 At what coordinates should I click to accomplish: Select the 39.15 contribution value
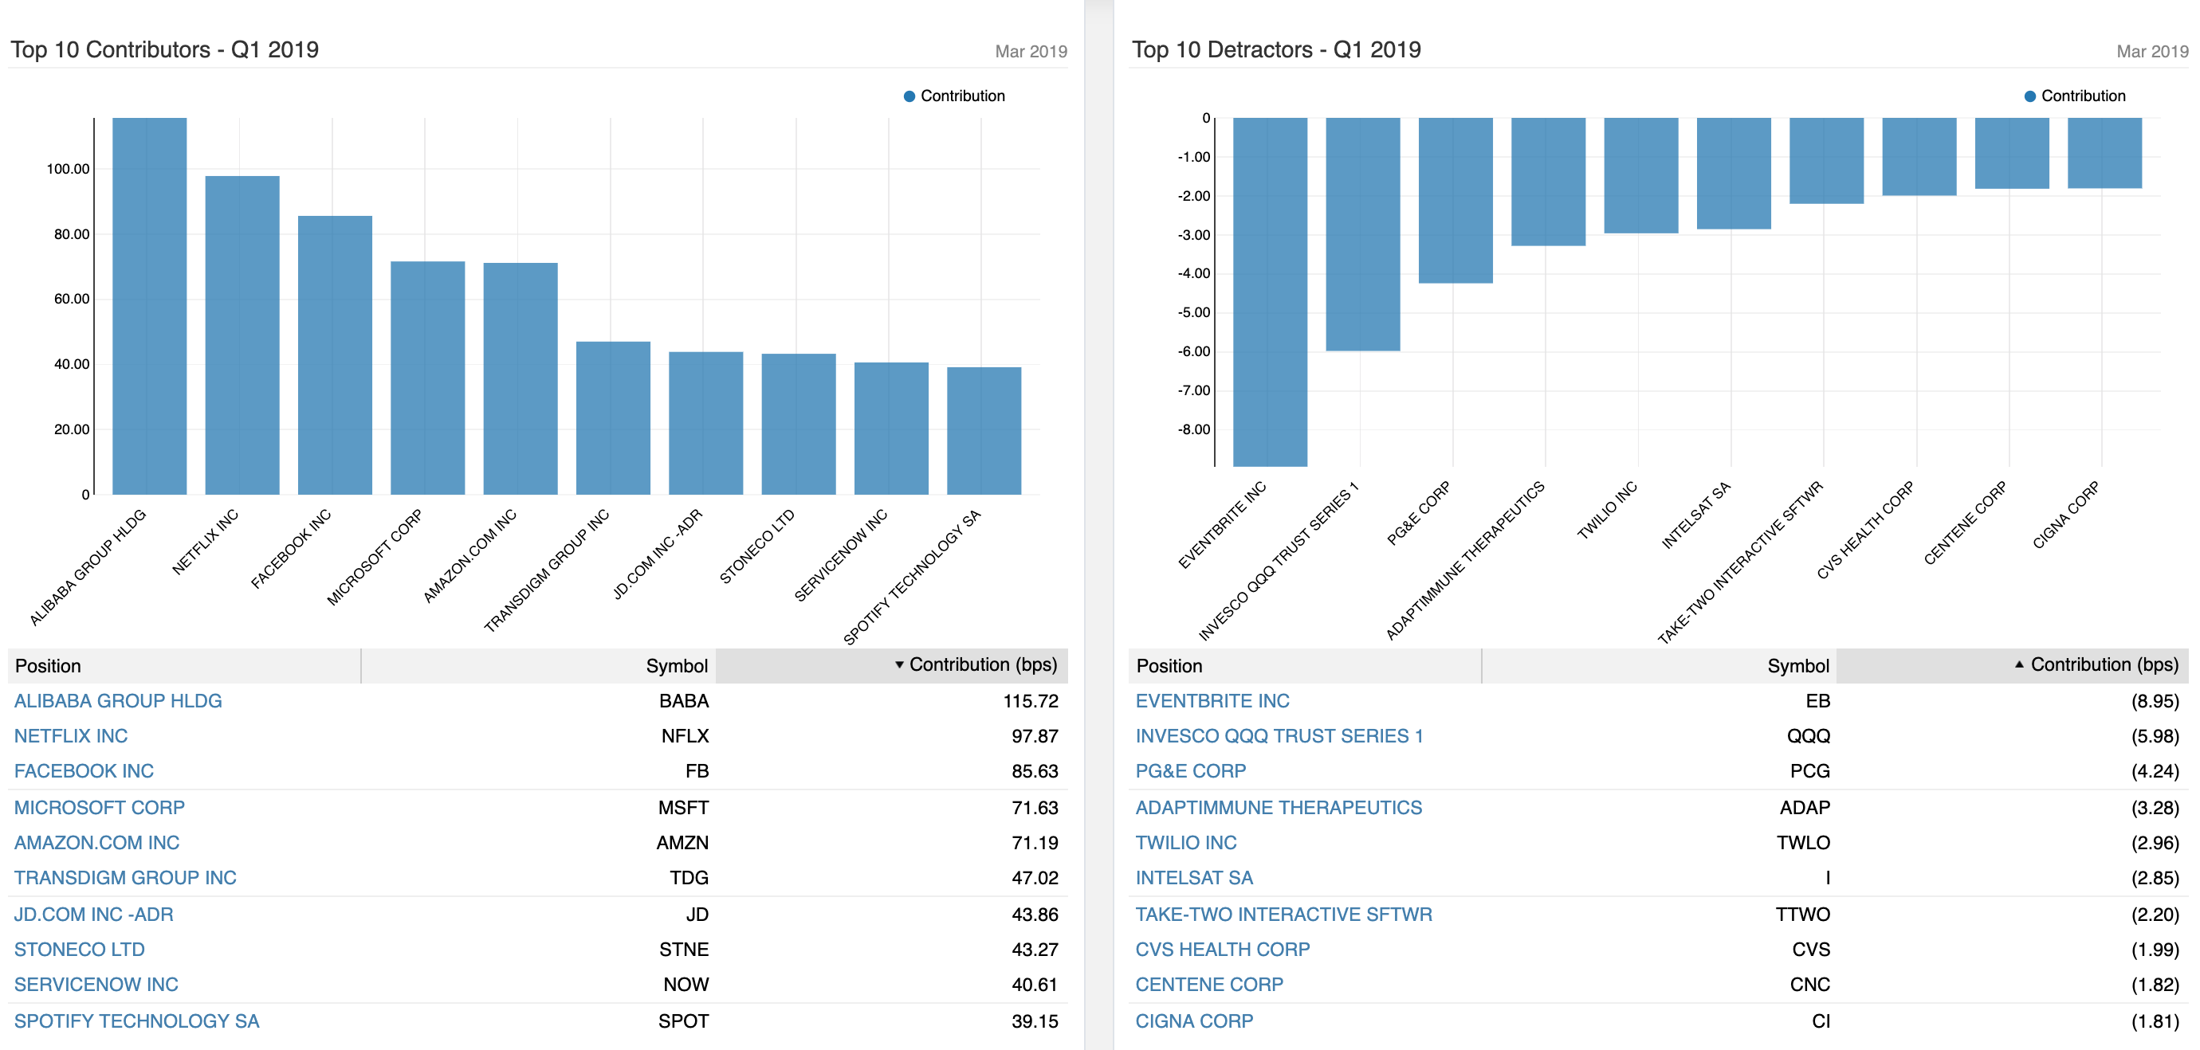(x=1035, y=1021)
